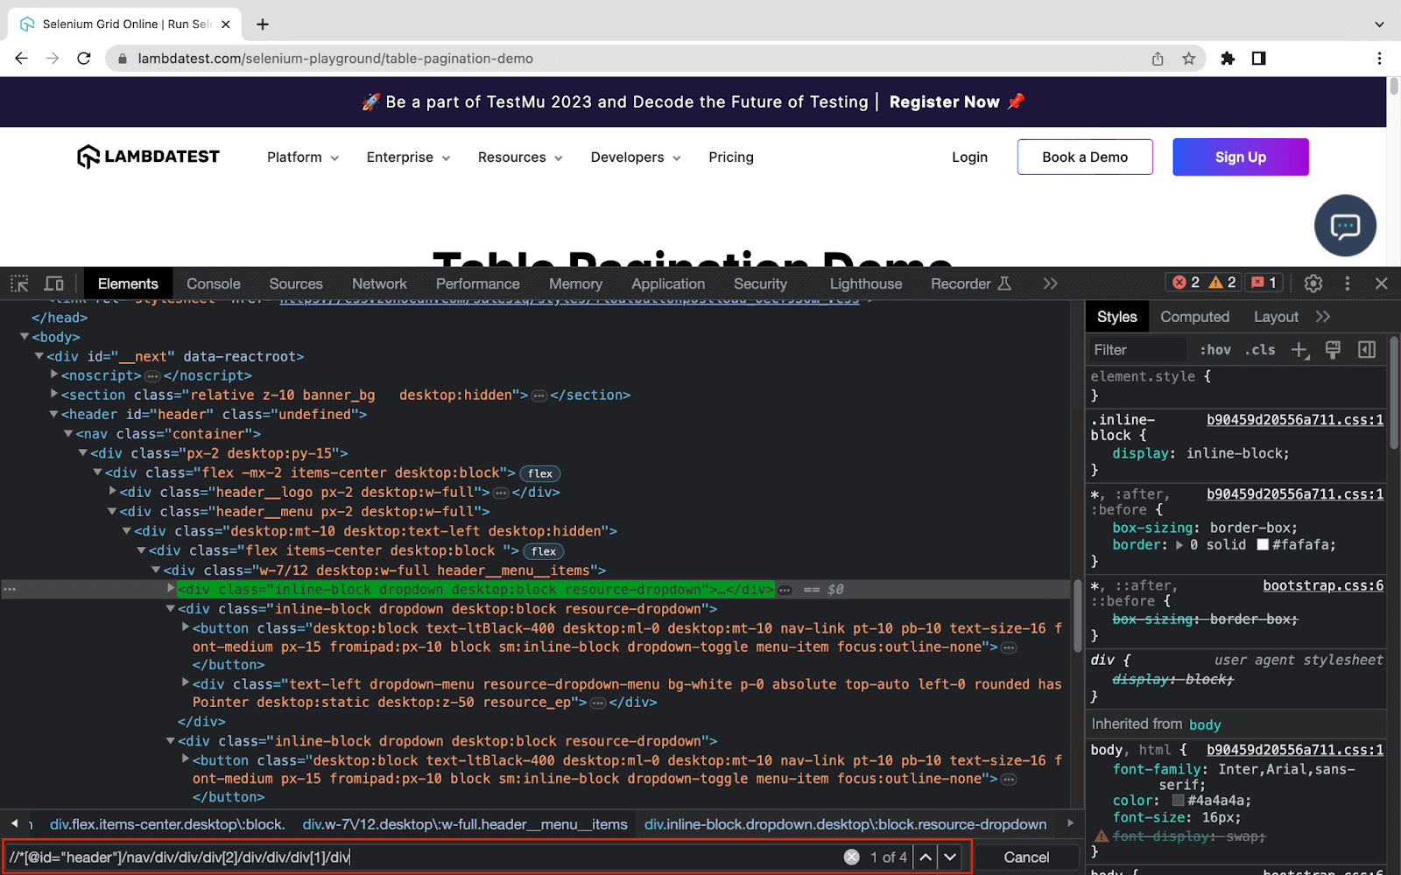1401x875 pixels.
Task: Open DevTools settings gear
Action: pos(1313,283)
